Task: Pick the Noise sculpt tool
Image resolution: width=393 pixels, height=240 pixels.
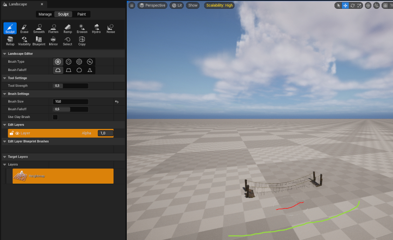Action: click(x=111, y=28)
